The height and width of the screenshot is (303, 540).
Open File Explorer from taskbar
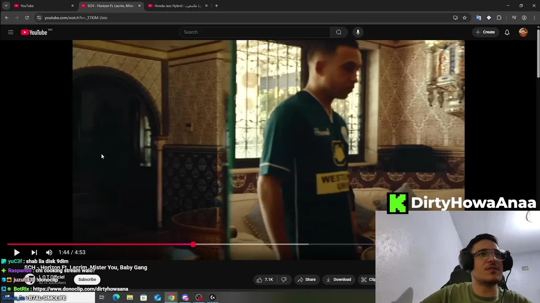[130, 298]
